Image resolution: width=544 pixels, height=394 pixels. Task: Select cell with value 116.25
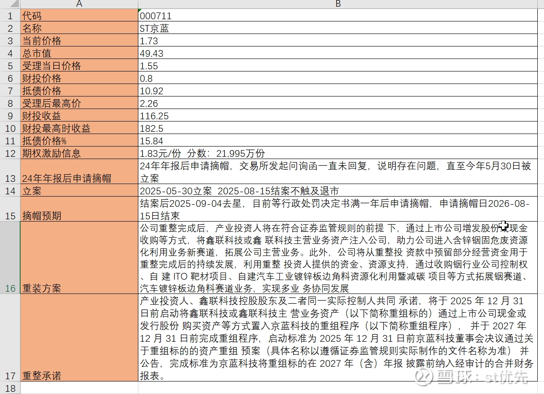coord(338,115)
